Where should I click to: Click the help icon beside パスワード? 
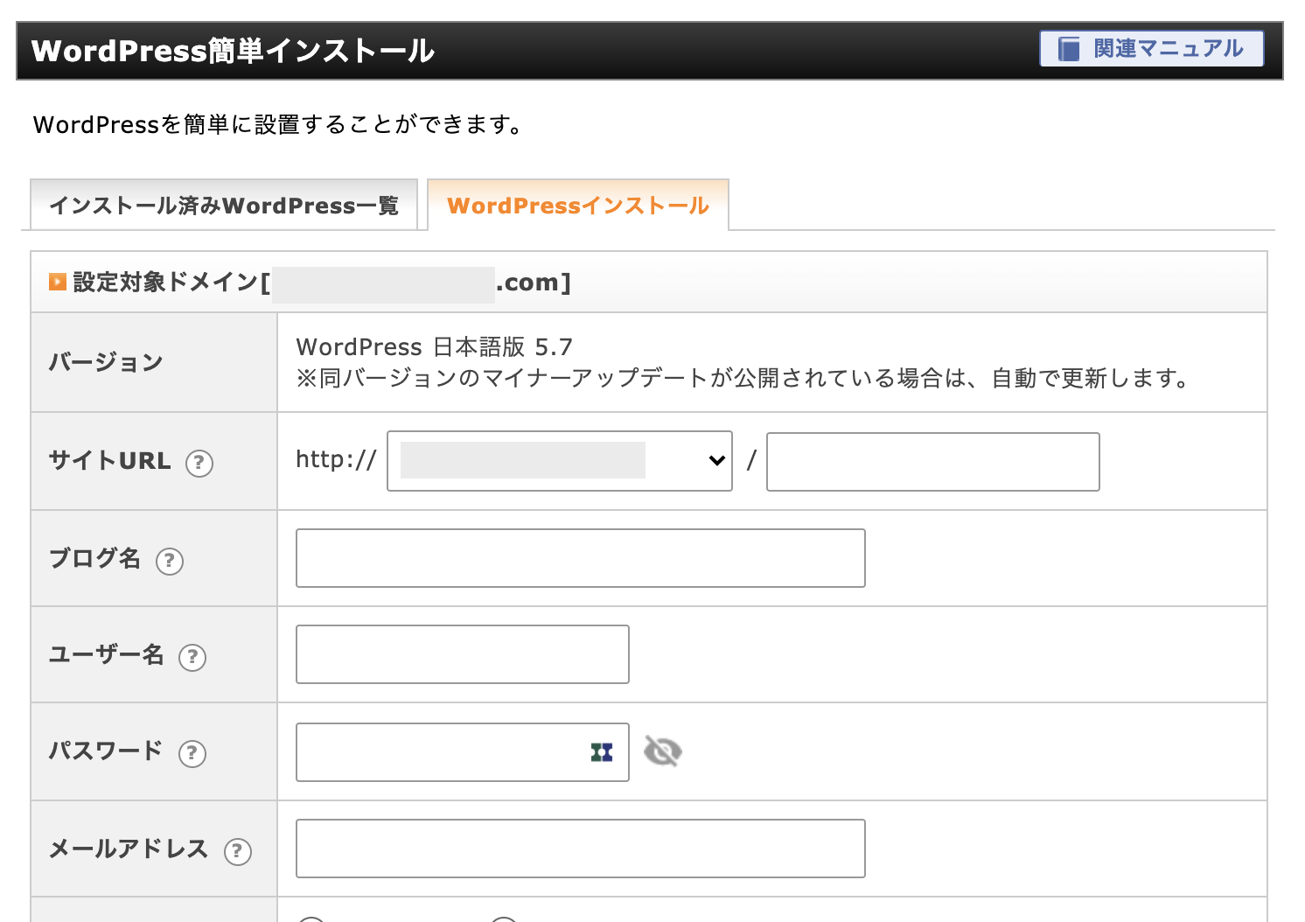click(192, 753)
